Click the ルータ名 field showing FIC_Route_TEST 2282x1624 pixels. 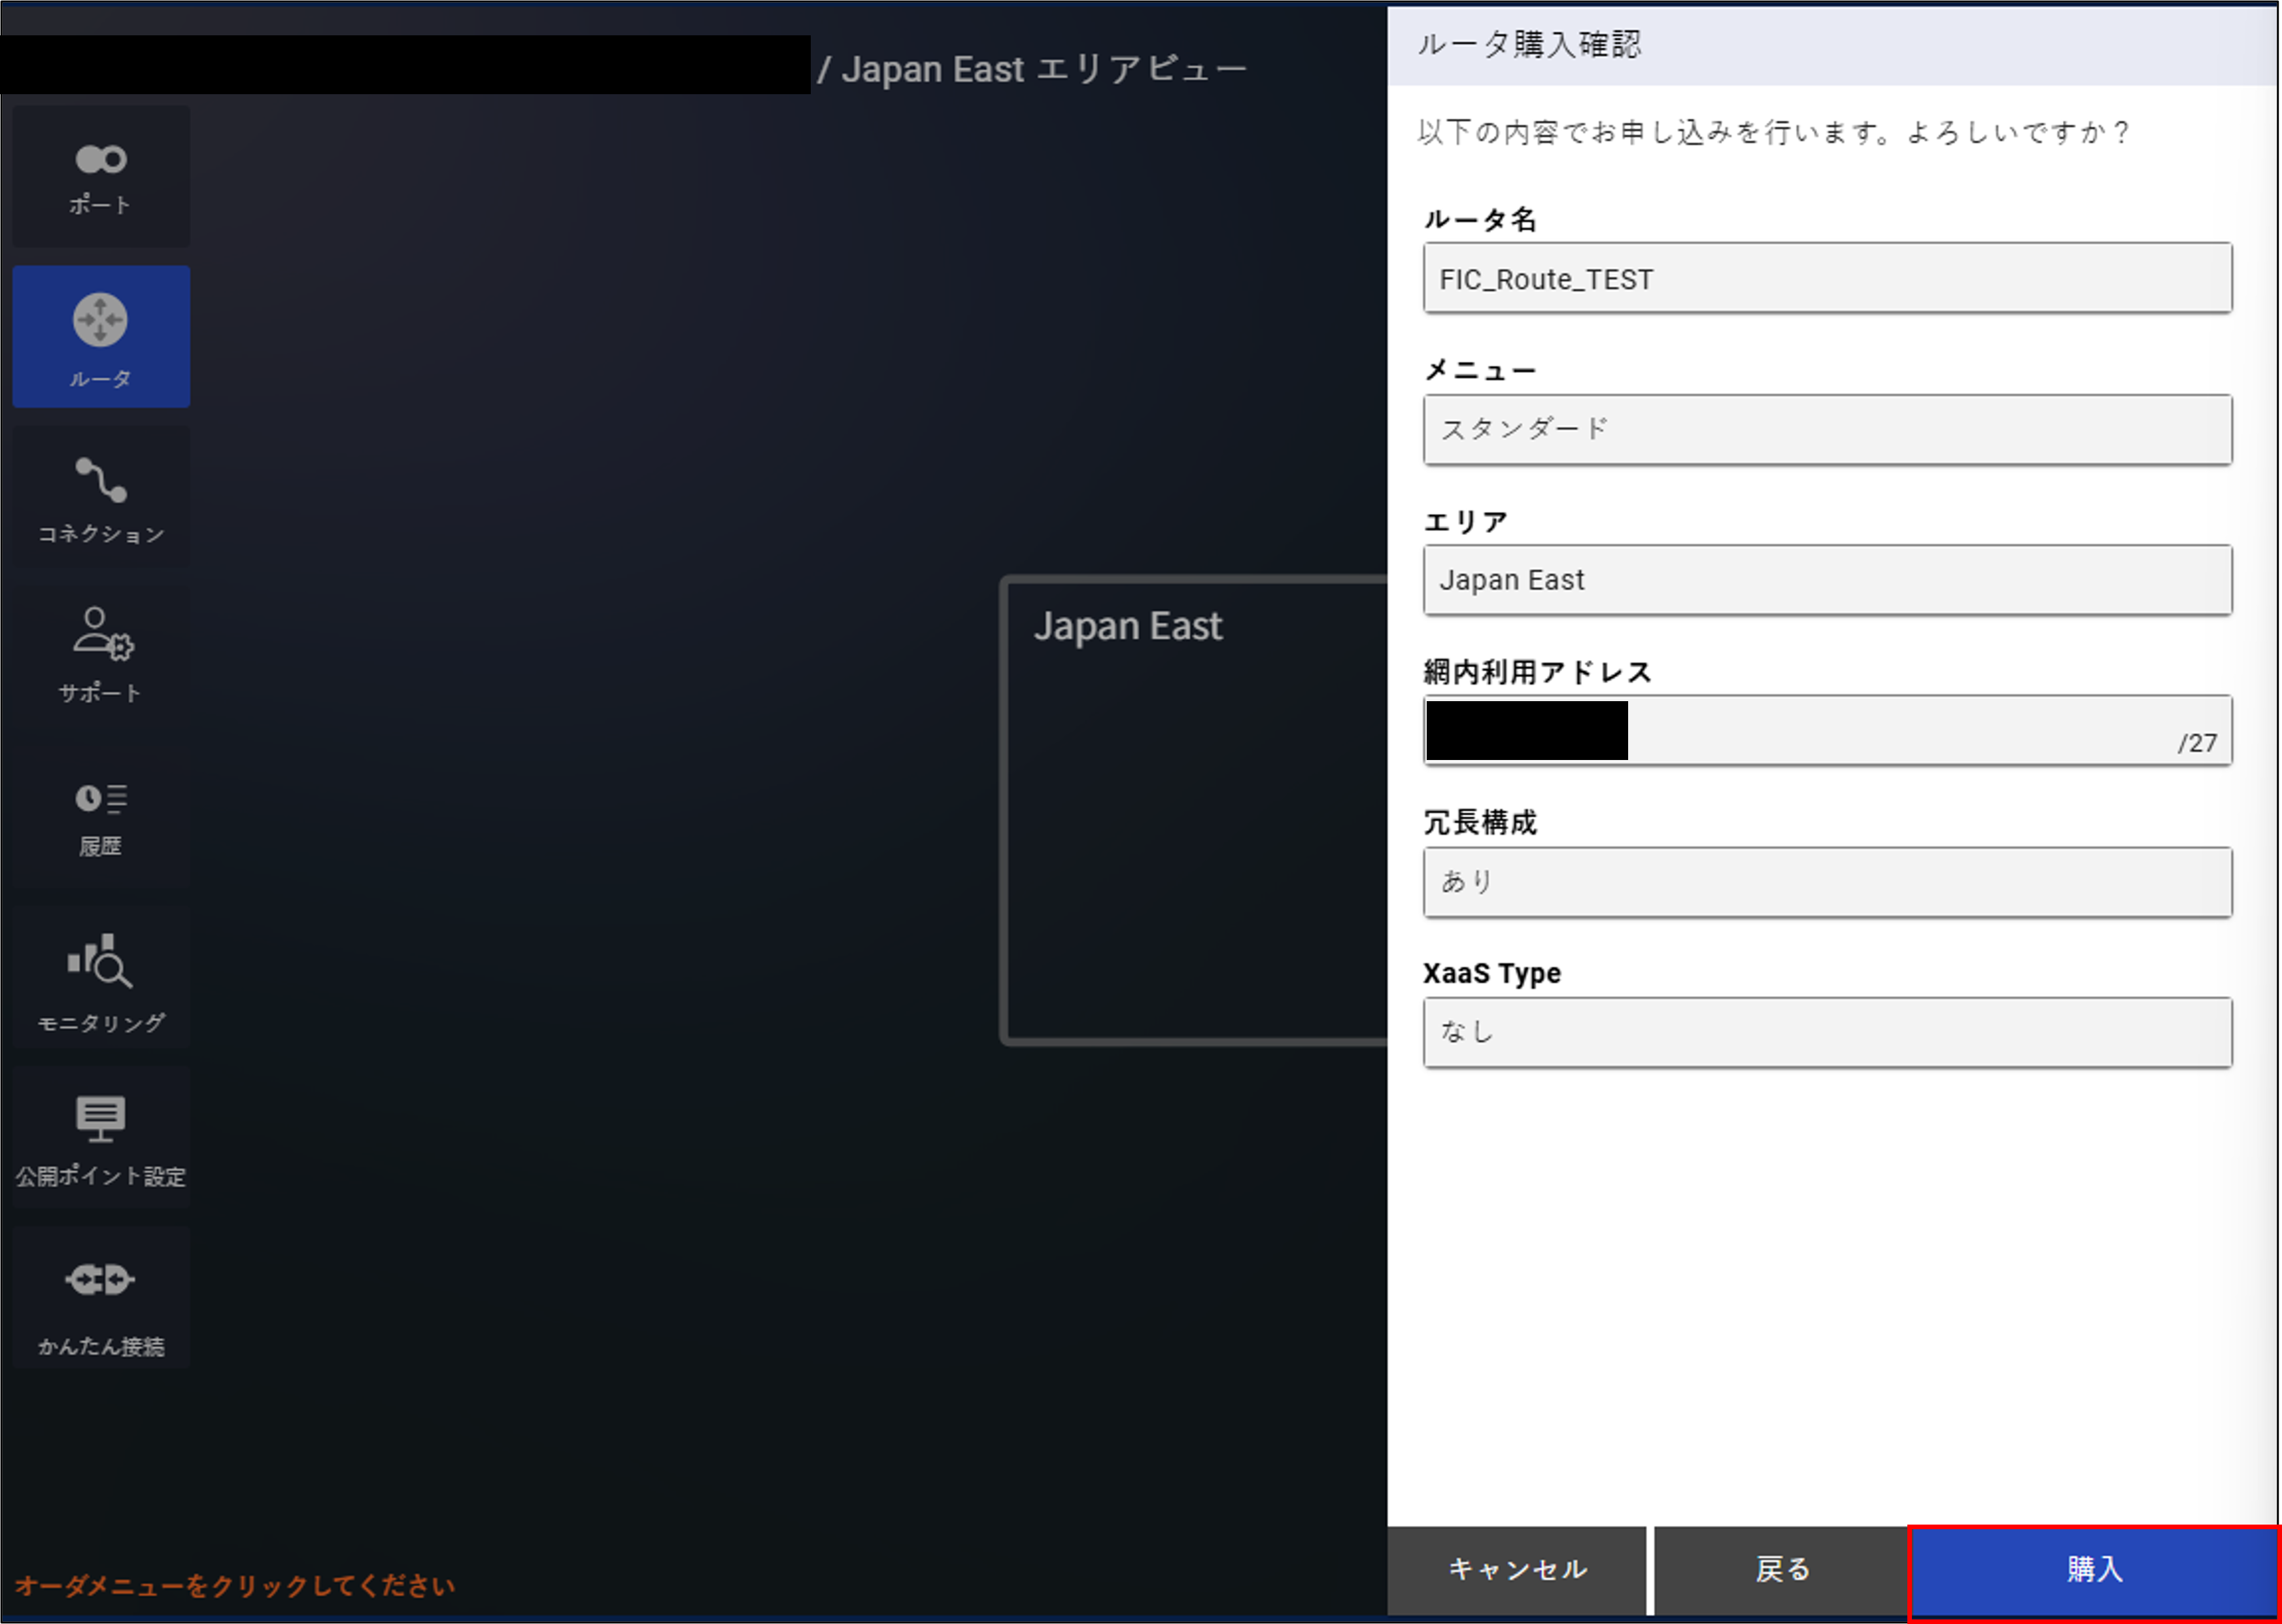(1827, 278)
